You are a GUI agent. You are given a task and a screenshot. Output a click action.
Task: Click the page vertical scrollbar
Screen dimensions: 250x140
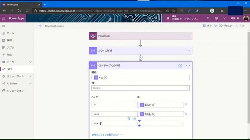click(248, 77)
